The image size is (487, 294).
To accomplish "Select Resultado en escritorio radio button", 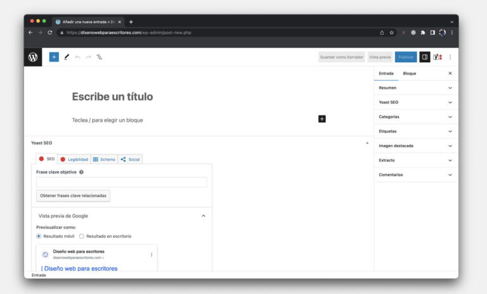I will (81, 236).
